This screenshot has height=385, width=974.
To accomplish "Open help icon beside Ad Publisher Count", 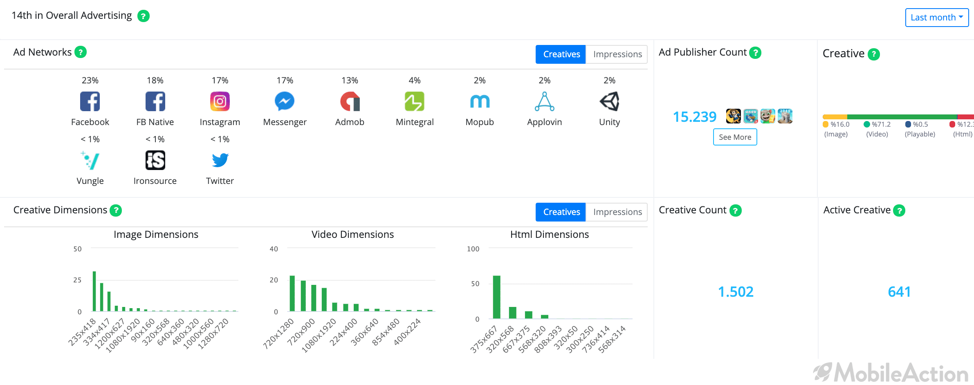I will click(x=755, y=53).
